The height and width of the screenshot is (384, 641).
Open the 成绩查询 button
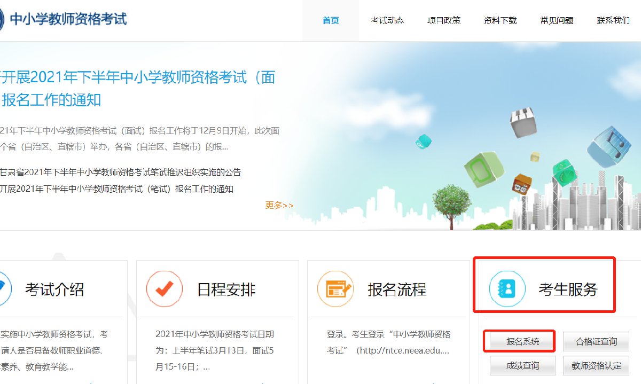point(523,366)
